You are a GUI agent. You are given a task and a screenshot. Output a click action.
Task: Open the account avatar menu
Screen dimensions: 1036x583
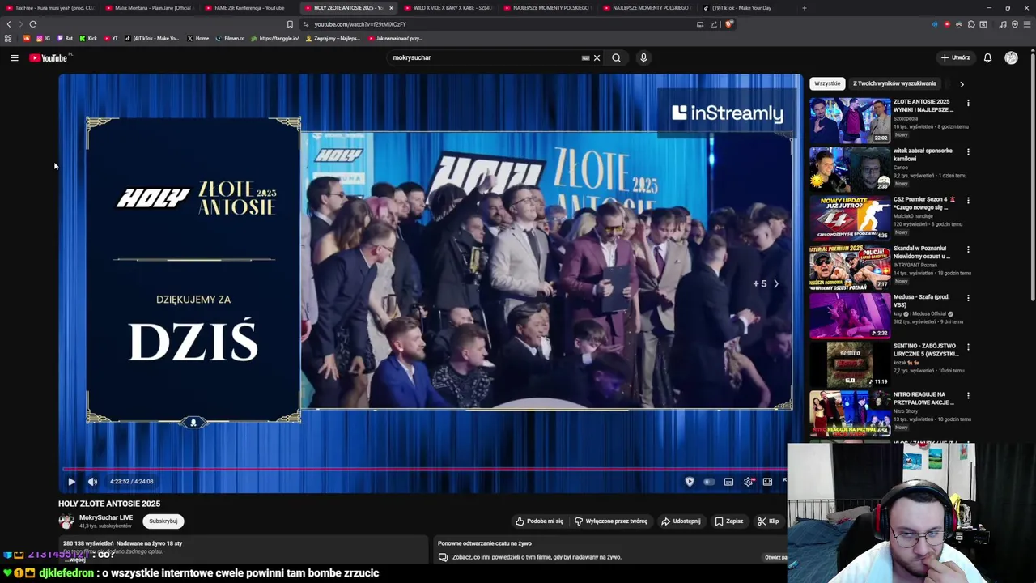click(1011, 57)
